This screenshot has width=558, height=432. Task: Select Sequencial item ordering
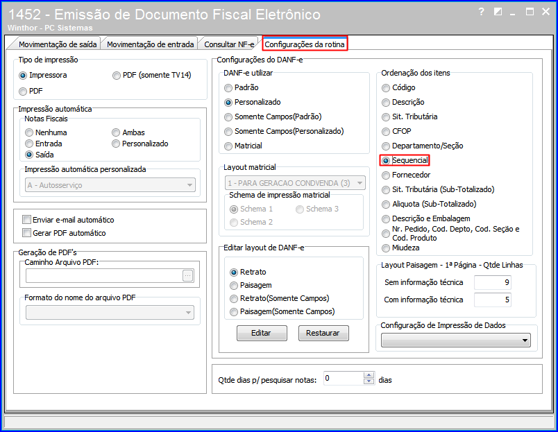405,160
